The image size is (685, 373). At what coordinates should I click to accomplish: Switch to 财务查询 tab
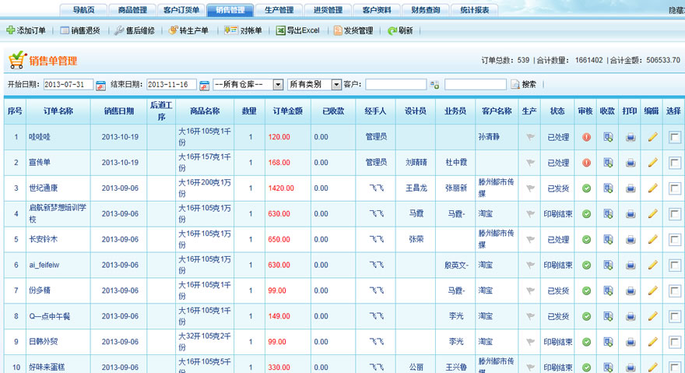click(426, 10)
